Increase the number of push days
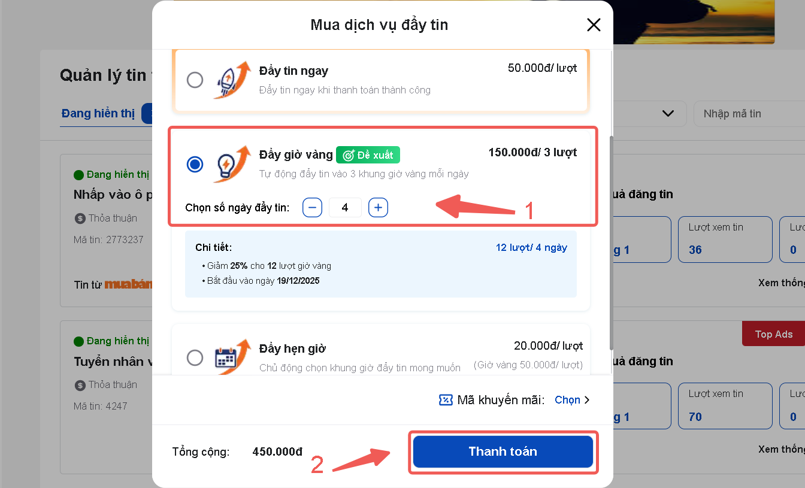 click(x=378, y=208)
